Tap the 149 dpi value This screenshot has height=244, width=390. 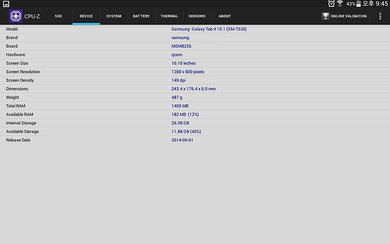[179, 80]
